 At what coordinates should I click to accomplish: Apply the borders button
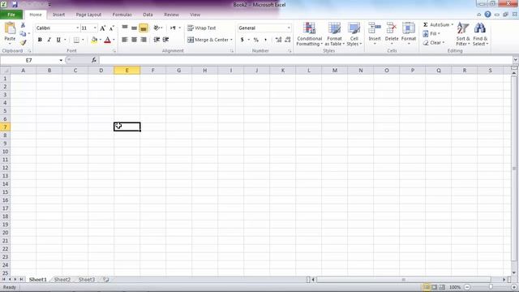[76, 40]
